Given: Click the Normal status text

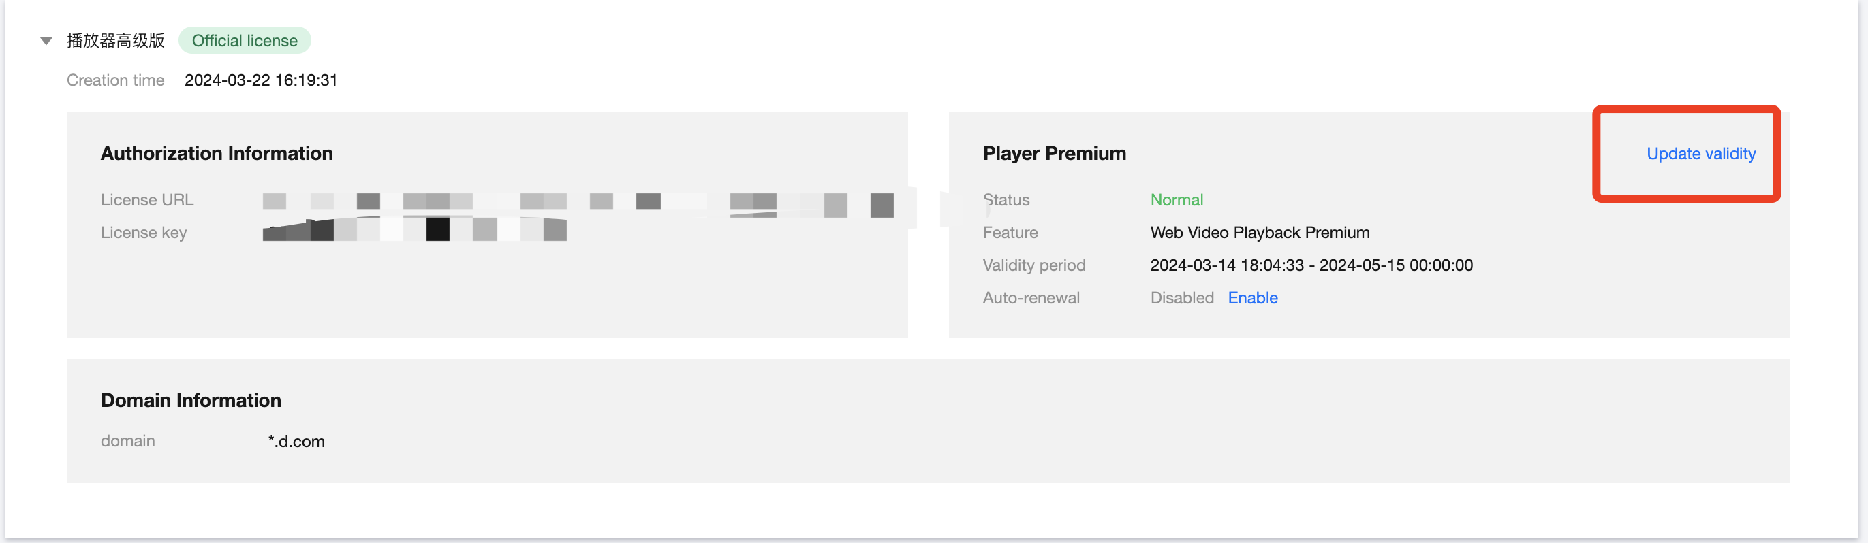Looking at the screenshot, I should coord(1177,200).
